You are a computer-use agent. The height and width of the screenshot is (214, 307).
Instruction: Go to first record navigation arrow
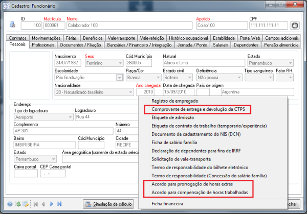(x=35, y=204)
